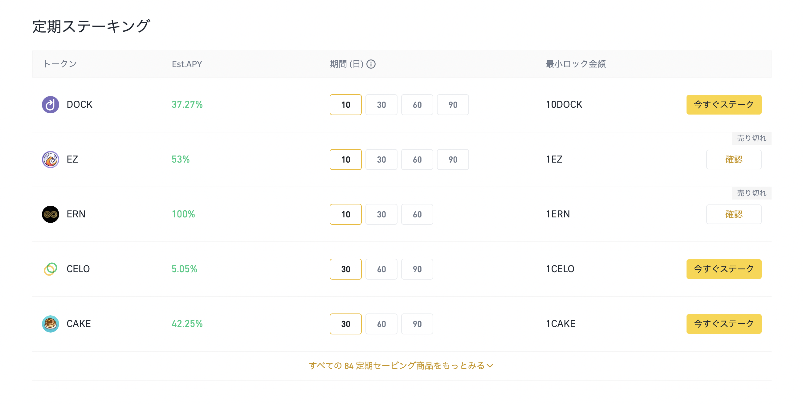Click the 5.05% APY value
The height and width of the screenshot is (404, 803).
185,269
